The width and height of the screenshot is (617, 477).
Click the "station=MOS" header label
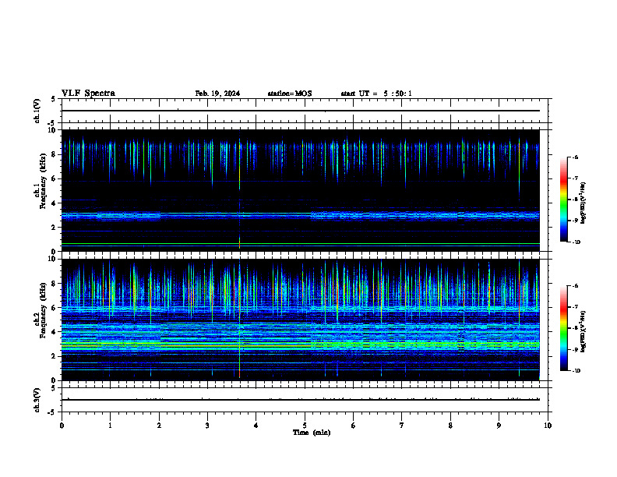(x=290, y=94)
